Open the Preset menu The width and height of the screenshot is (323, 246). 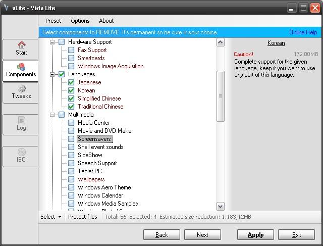tap(53, 21)
